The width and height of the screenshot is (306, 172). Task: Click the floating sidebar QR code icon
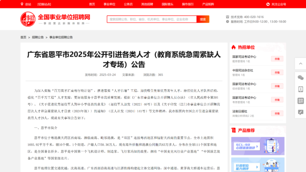[301, 101]
